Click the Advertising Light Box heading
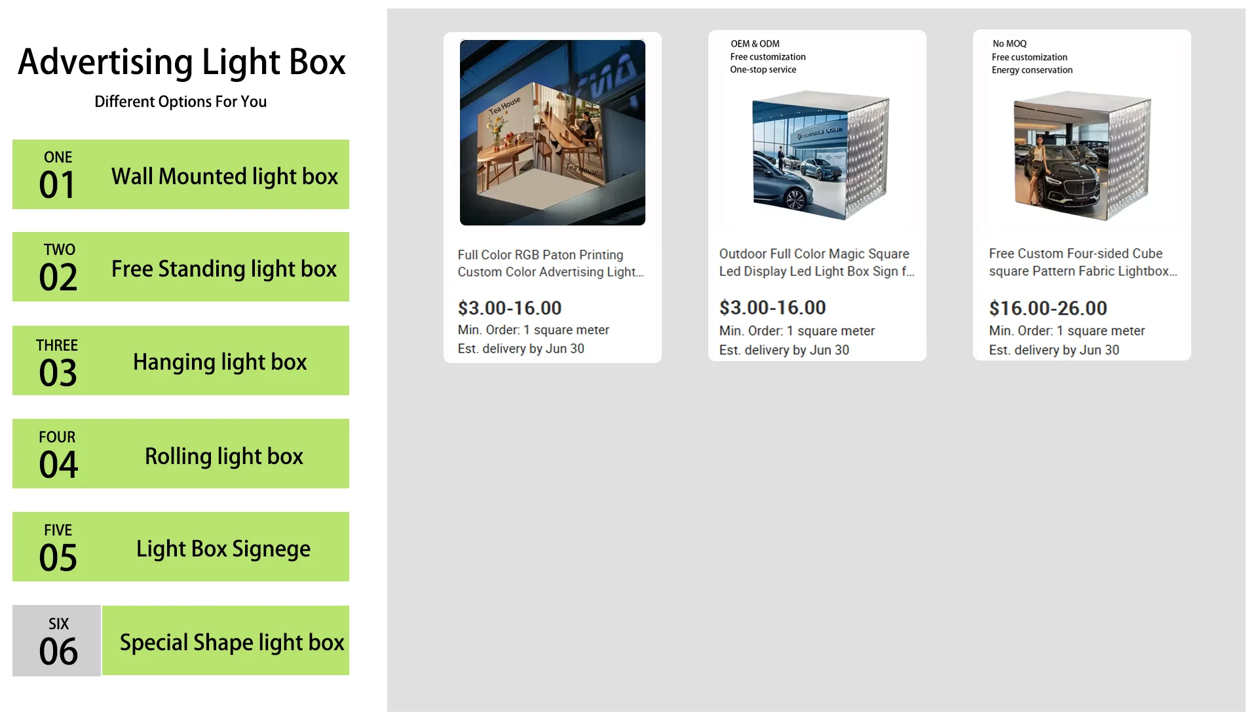Screen dimensions: 1258x721 [181, 62]
